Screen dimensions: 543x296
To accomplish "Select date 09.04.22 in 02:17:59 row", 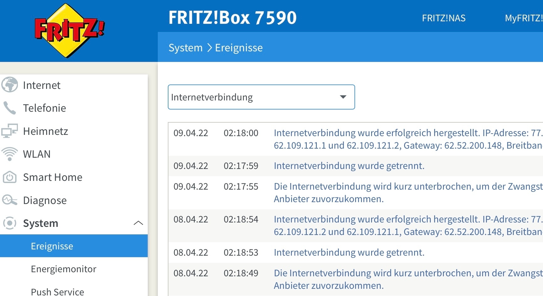I will click(x=191, y=166).
